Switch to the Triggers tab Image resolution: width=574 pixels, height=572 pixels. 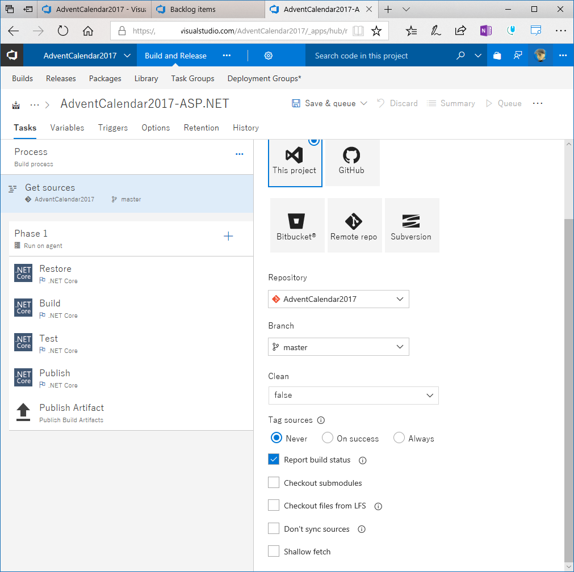pos(113,128)
